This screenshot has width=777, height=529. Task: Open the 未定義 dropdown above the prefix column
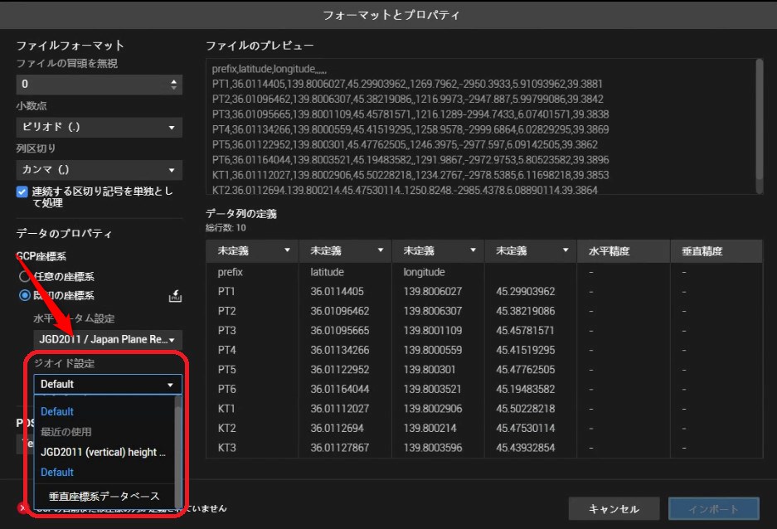251,250
